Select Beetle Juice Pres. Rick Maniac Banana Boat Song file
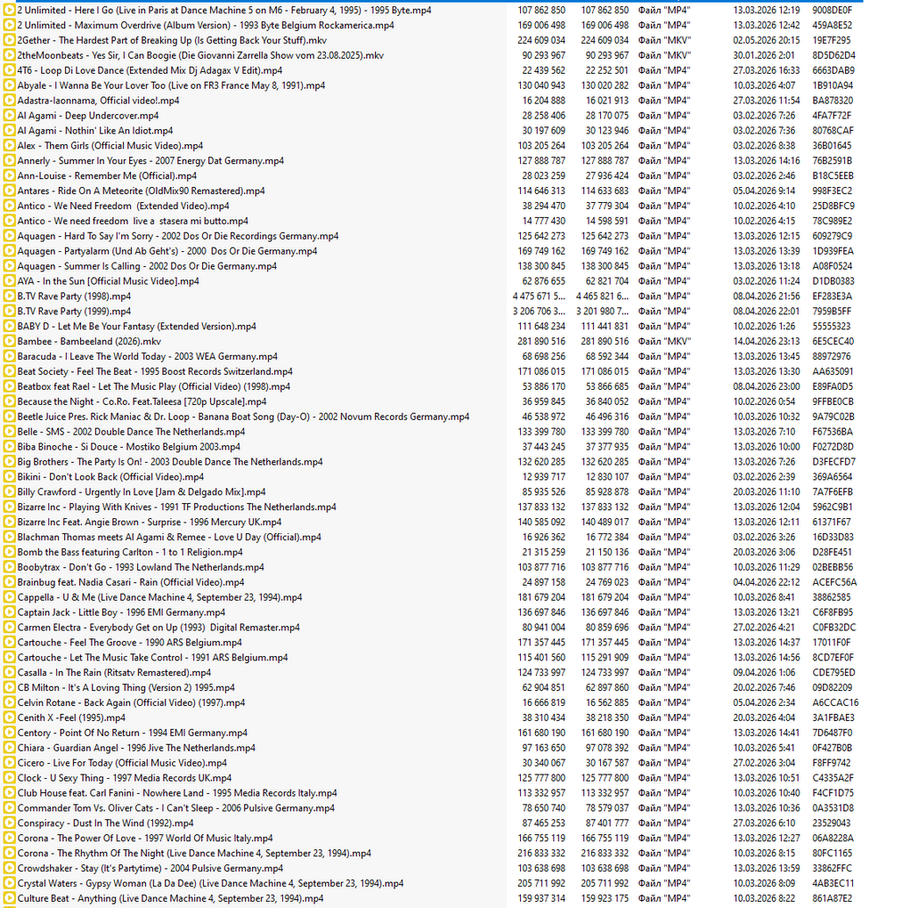Screen dimensions: 918x908 243,417
